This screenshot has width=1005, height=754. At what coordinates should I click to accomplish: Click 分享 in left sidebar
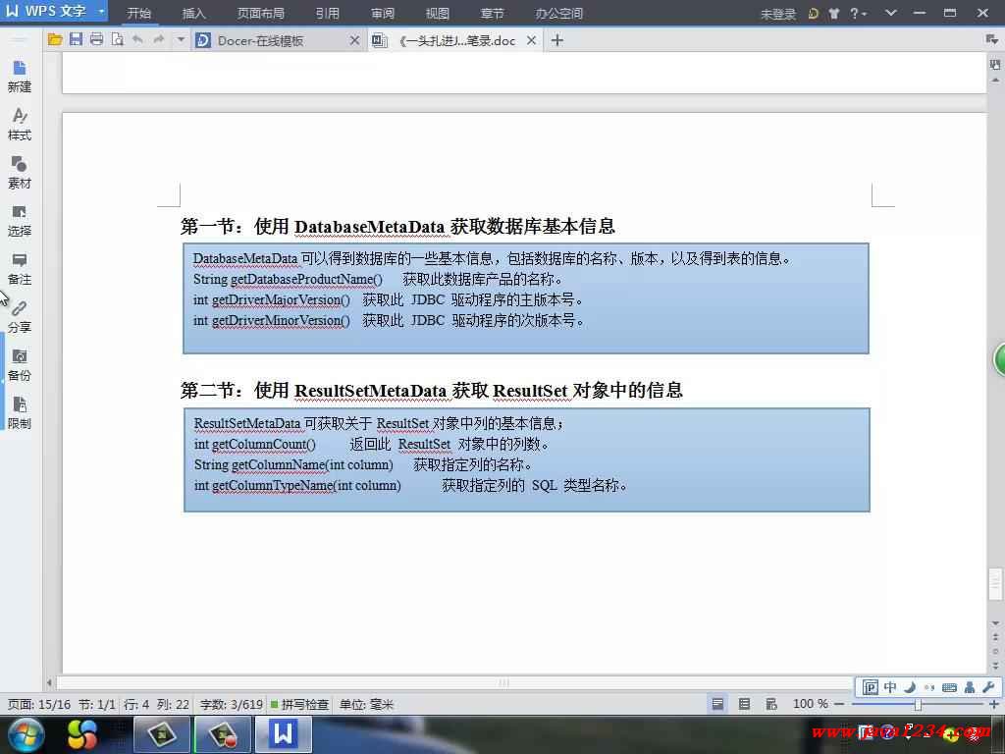point(20,317)
